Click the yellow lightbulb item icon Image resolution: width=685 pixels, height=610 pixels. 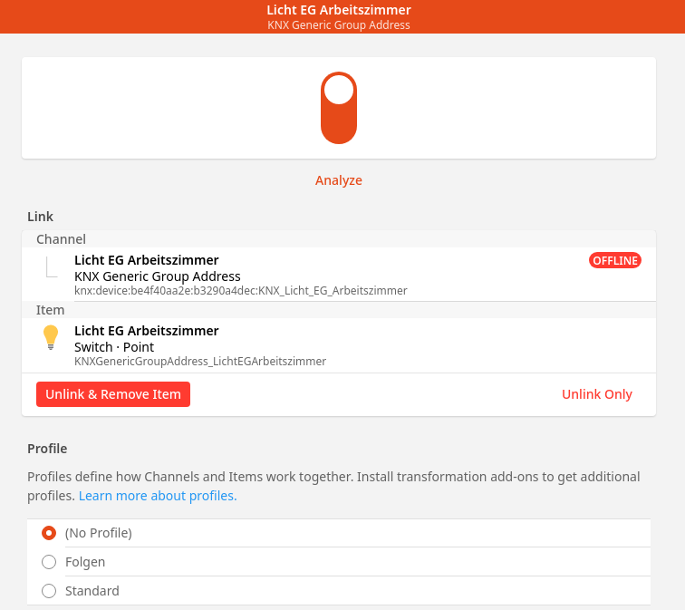coord(51,338)
